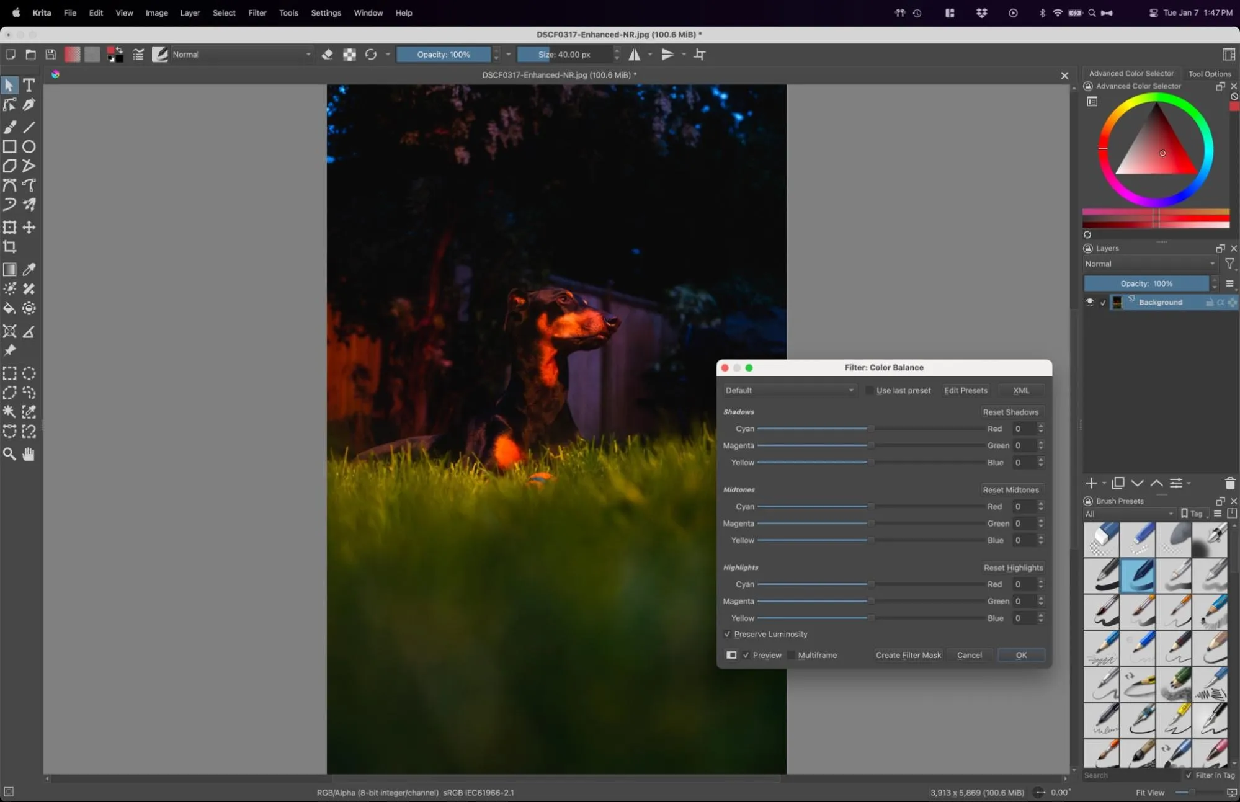This screenshot has width=1240, height=802.
Task: Open the Default preset dropdown
Action: (x=788, y=390)
